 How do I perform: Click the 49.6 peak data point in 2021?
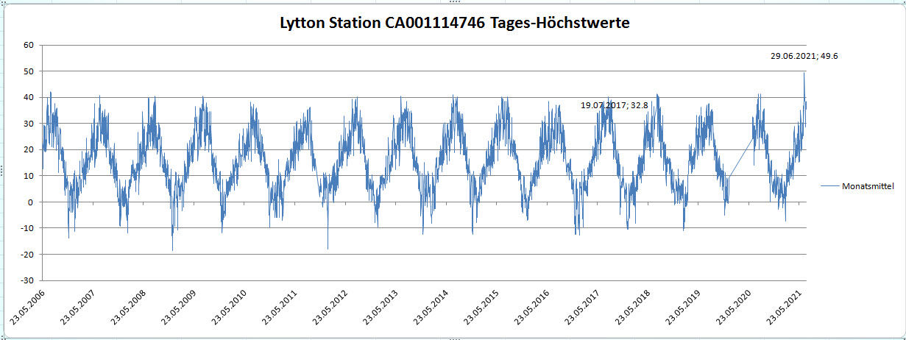(804, 72)
